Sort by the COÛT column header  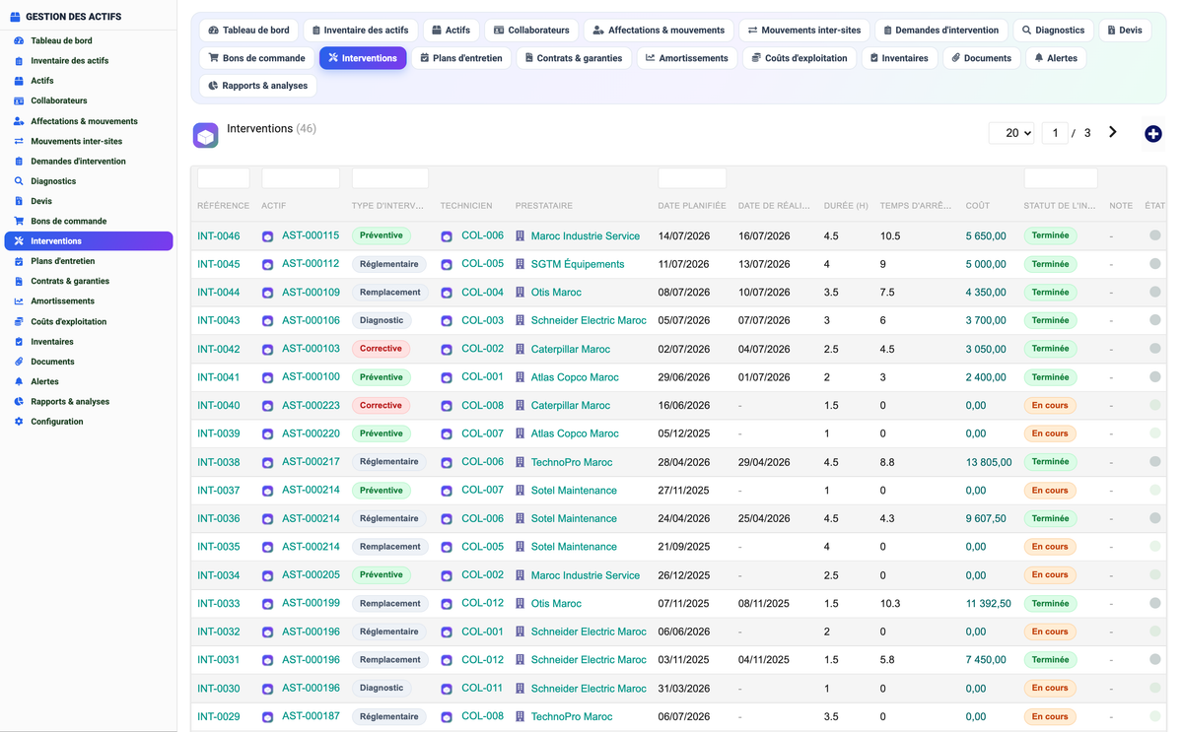tap(978, 206)
